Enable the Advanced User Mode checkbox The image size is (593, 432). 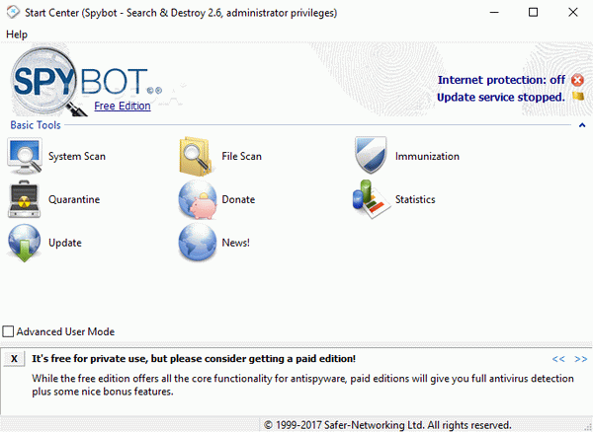[8, 331]
